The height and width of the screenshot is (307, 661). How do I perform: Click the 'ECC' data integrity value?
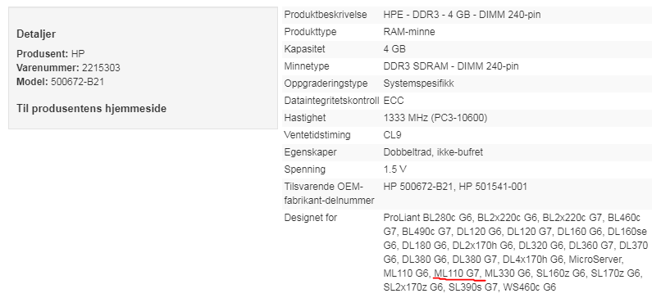click(x=394, y=101)
